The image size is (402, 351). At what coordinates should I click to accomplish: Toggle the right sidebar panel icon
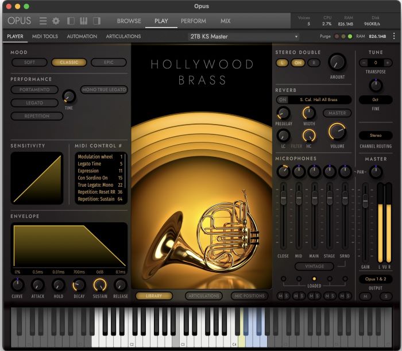click(96, 21)
